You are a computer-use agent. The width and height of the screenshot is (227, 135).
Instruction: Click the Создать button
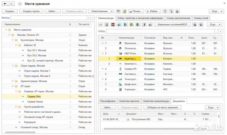tap(10, 11)
